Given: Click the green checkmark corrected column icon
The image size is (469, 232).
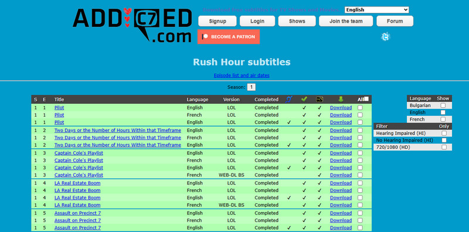Looking at the screenshot, I should pos(304,99).
